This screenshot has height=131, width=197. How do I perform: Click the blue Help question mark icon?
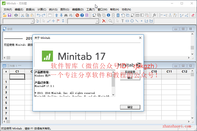(x=82, y=15)
